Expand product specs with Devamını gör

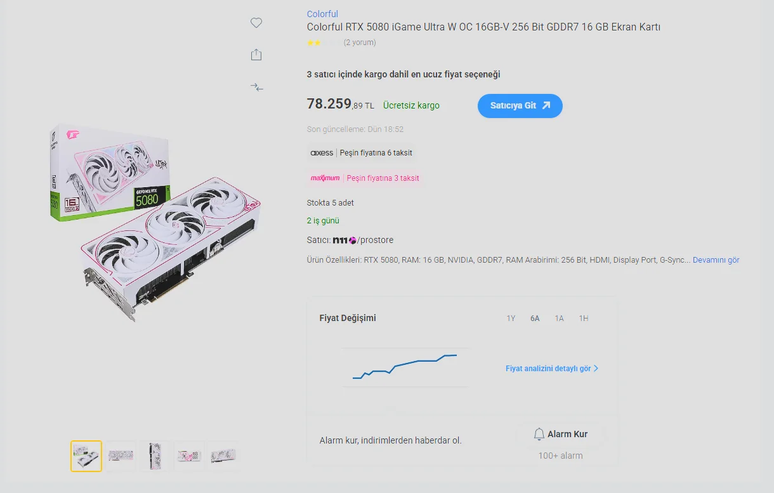click(x=716, y=260)
